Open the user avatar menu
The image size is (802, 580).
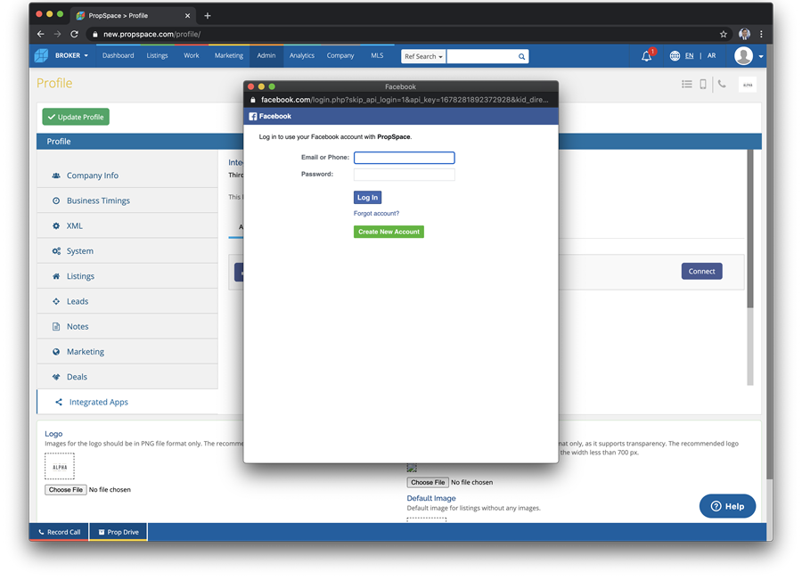[x=743, y=56]
